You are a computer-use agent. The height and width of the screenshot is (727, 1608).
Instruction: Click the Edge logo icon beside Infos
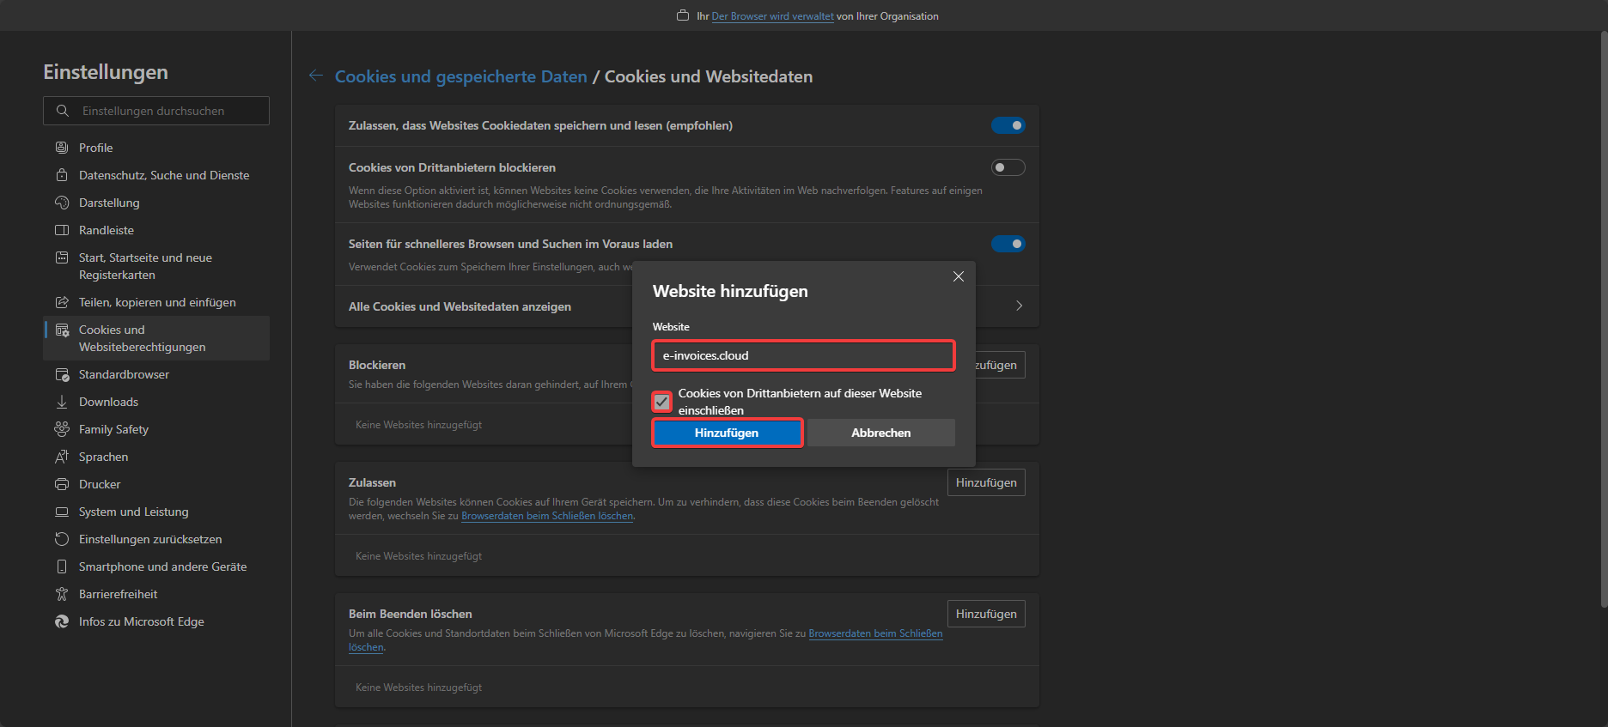[x=62, y=621]
